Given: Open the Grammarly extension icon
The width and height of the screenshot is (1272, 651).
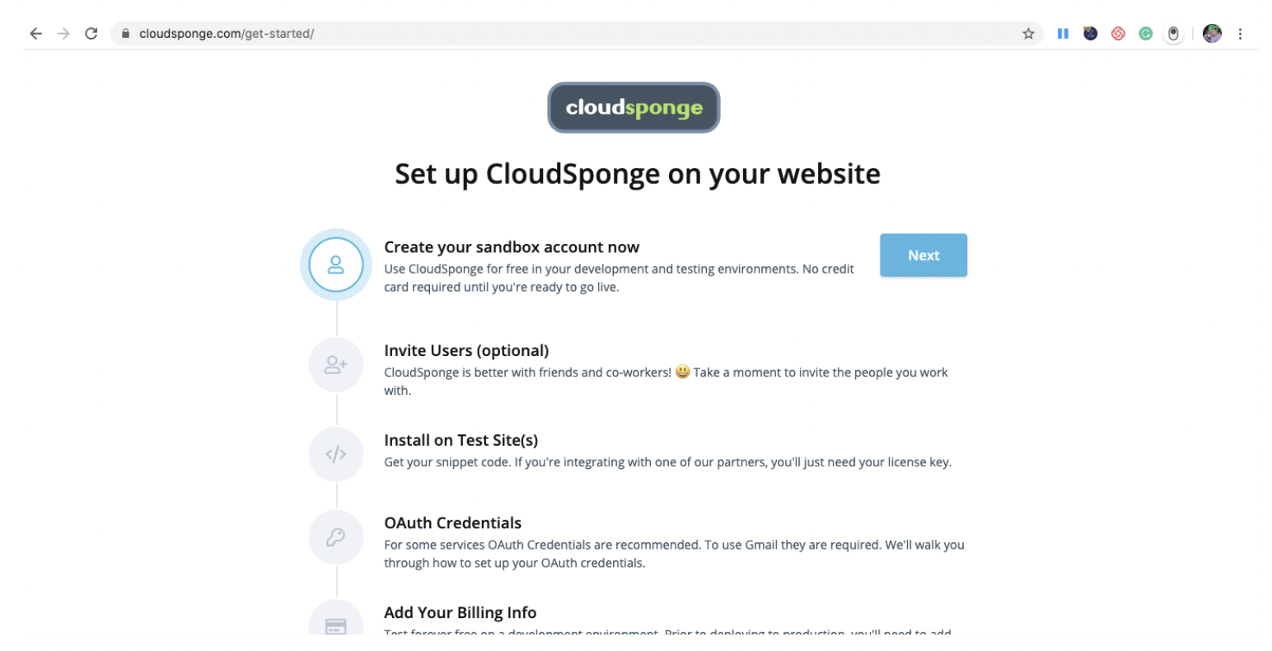Looking at the screenshot, I should pos(1145,34).
